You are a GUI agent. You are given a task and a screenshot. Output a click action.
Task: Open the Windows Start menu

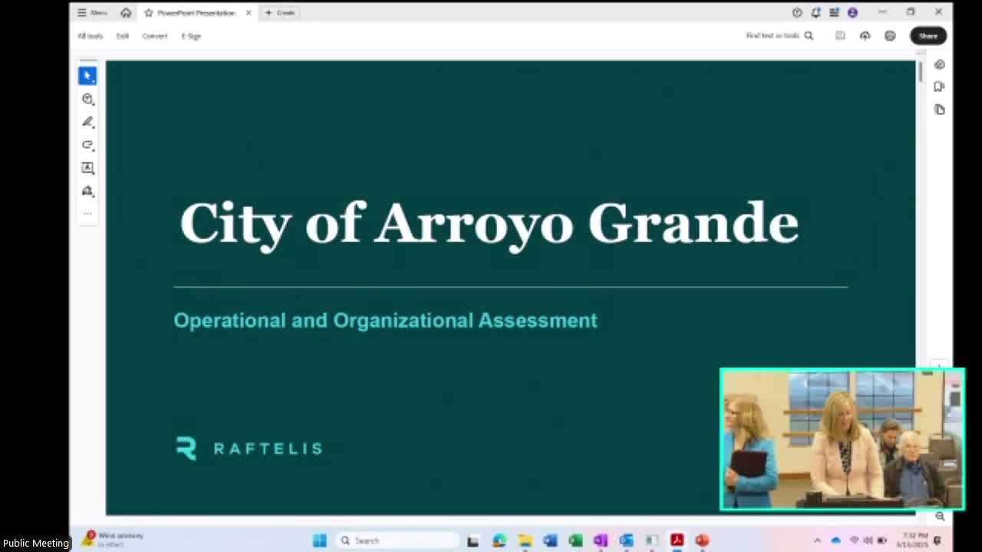pos(320,540)
